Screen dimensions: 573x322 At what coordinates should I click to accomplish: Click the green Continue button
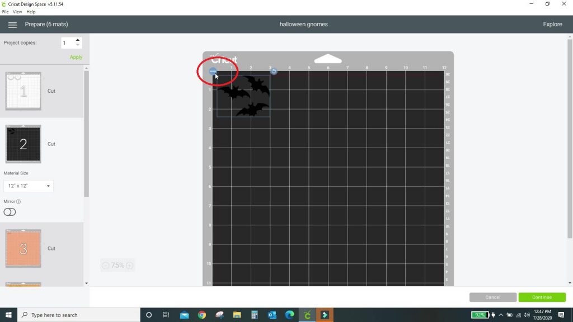[542, 297]
